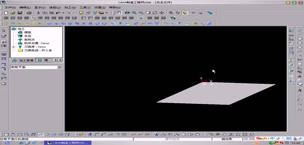Screen dimensions: 304x145
Task: Open the 加工 menu
Action: pyautogui.click(x=70, y=7)
